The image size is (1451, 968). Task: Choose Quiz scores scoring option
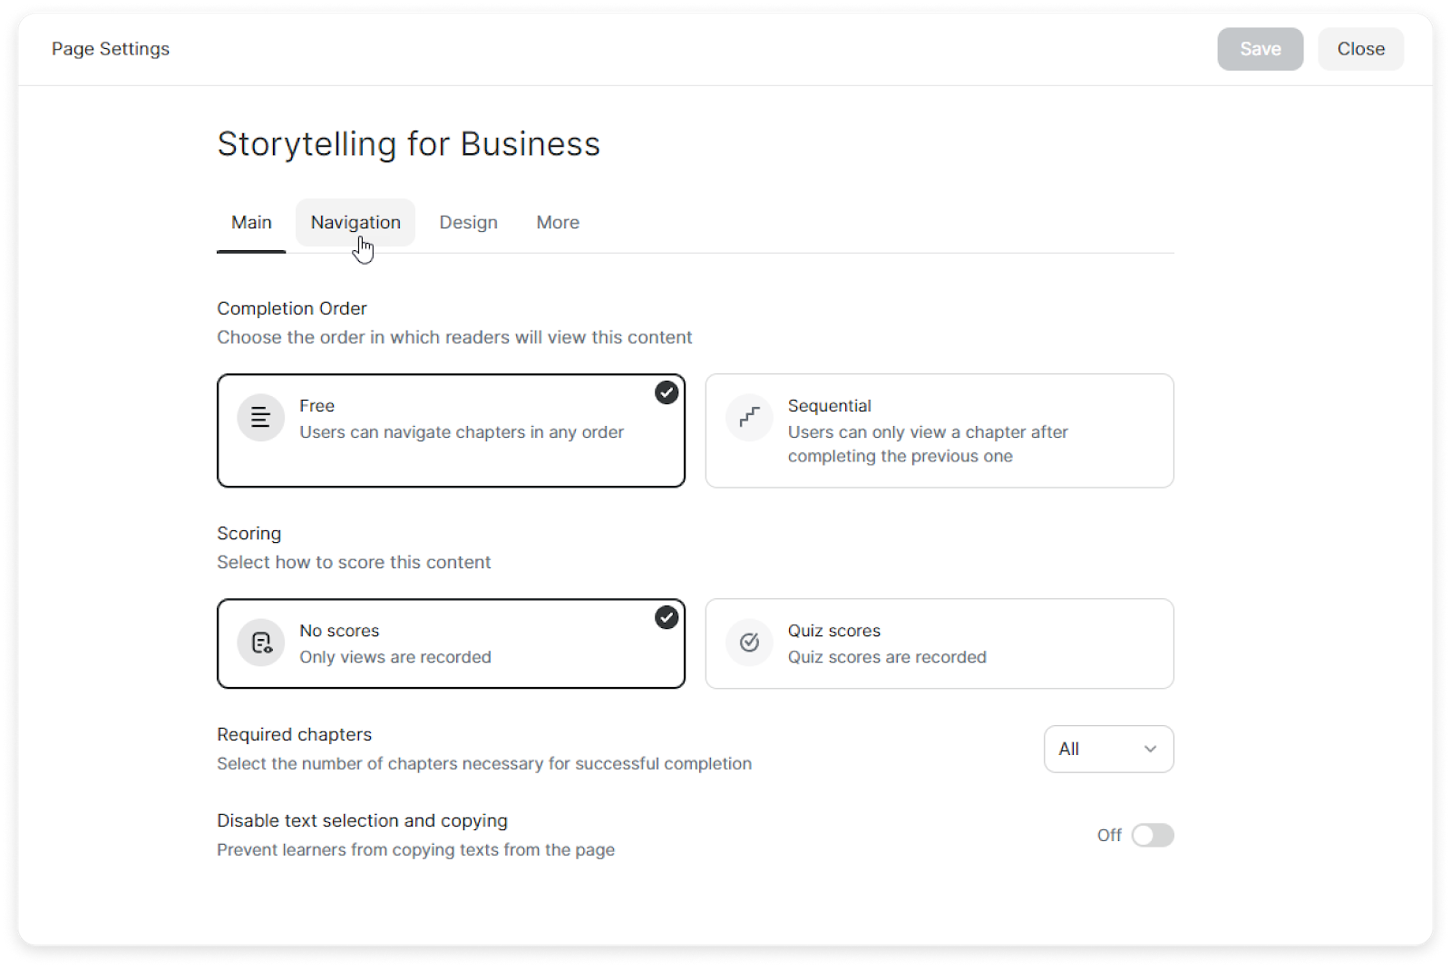coord(939,644)
